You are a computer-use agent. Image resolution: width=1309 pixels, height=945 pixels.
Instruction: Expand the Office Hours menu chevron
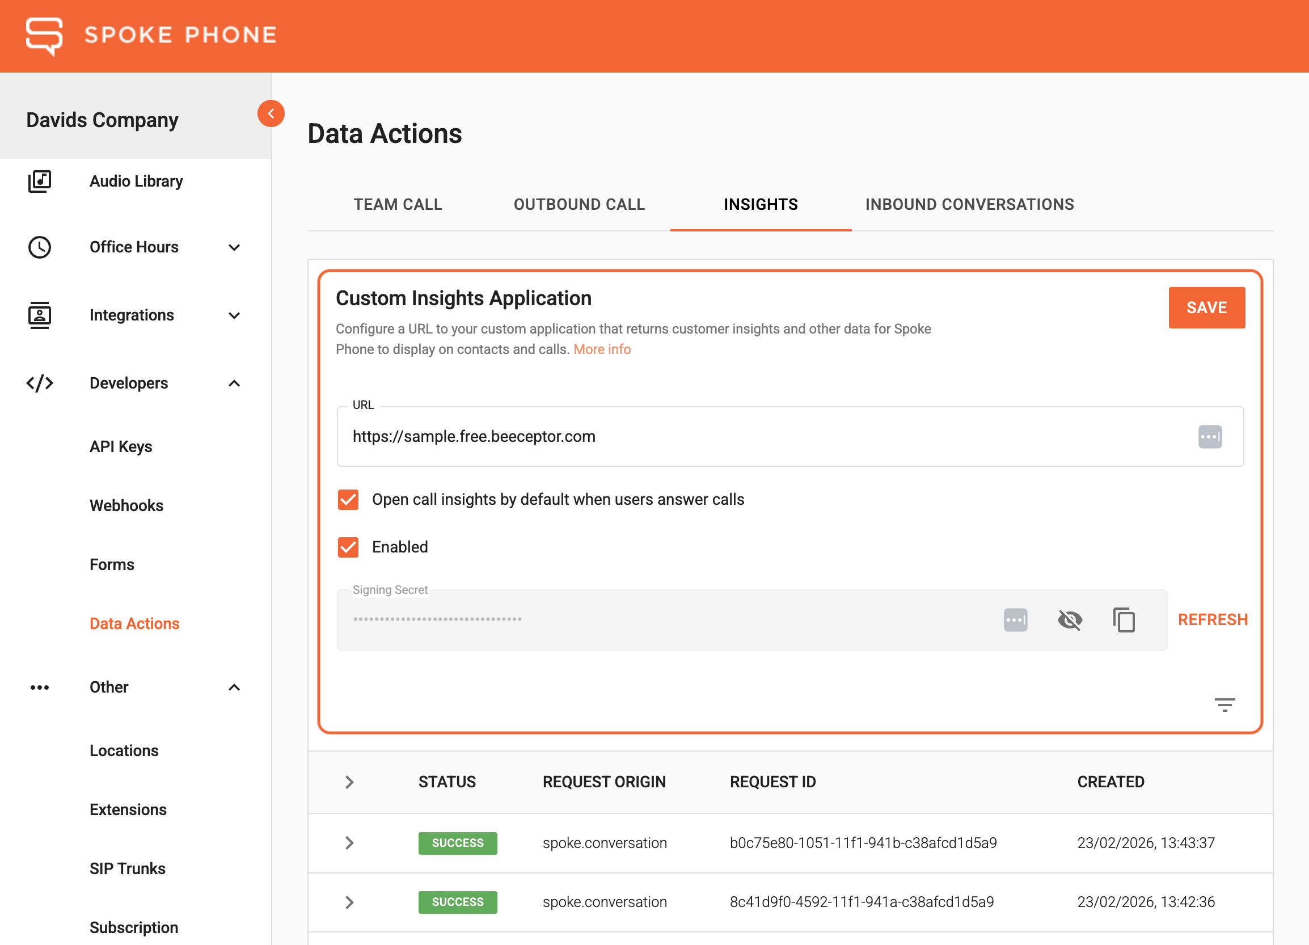tap(234, 247)
